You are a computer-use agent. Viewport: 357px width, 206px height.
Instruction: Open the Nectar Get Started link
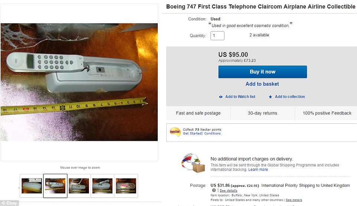(x=192, y=133)
